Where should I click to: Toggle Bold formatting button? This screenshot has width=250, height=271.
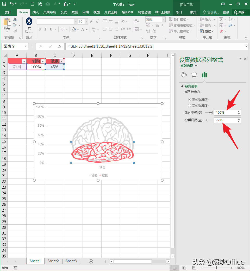tap(40, 29)
